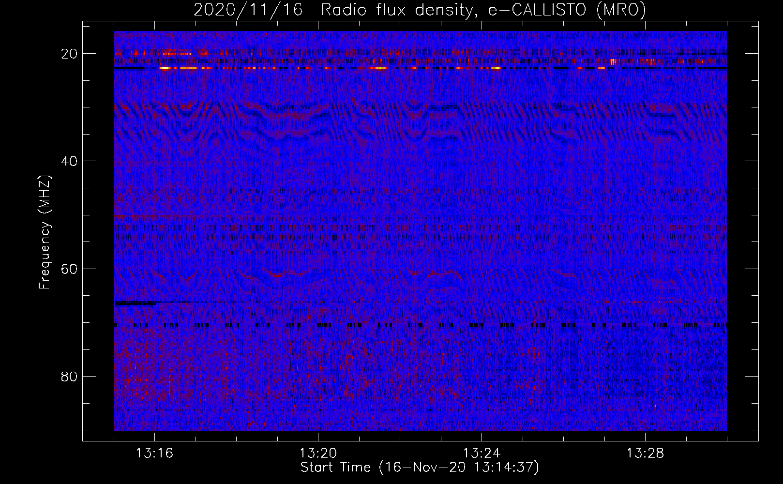
Task: Click the 13:28 time tick label
Action: (x=645, y=454)
